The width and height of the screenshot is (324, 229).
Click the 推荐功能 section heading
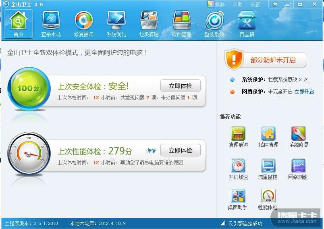(230, 117)
